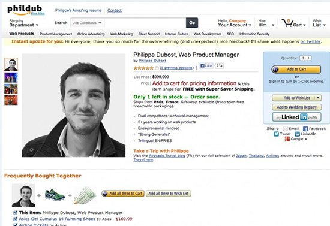Open the Add to Wish List dropdown arrow

click(318, 98)
